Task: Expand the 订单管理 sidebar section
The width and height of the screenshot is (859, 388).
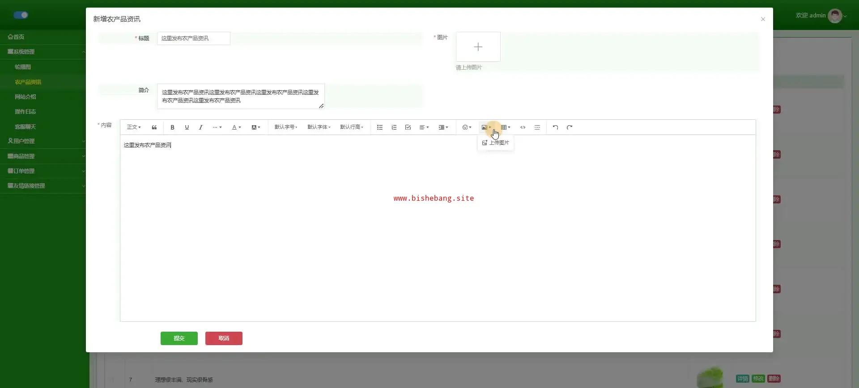Action: pos(43,171)
